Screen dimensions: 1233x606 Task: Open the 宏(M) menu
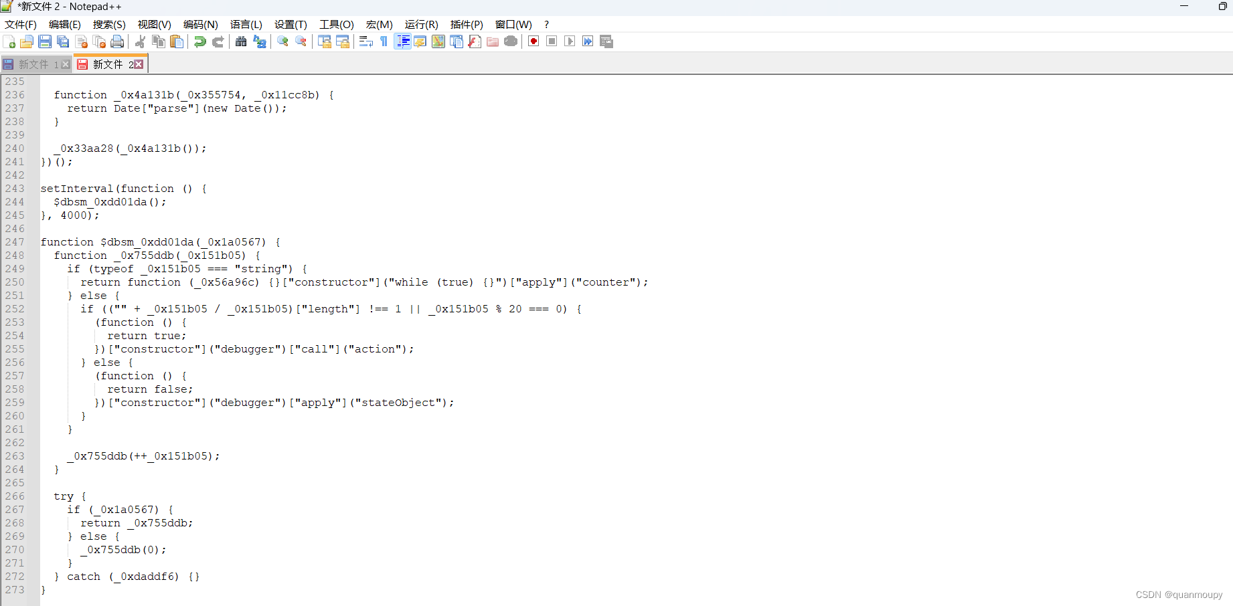(x=380, y=25)
